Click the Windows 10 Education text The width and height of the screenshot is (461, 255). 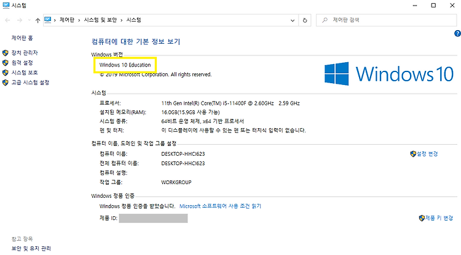point(125,65)
